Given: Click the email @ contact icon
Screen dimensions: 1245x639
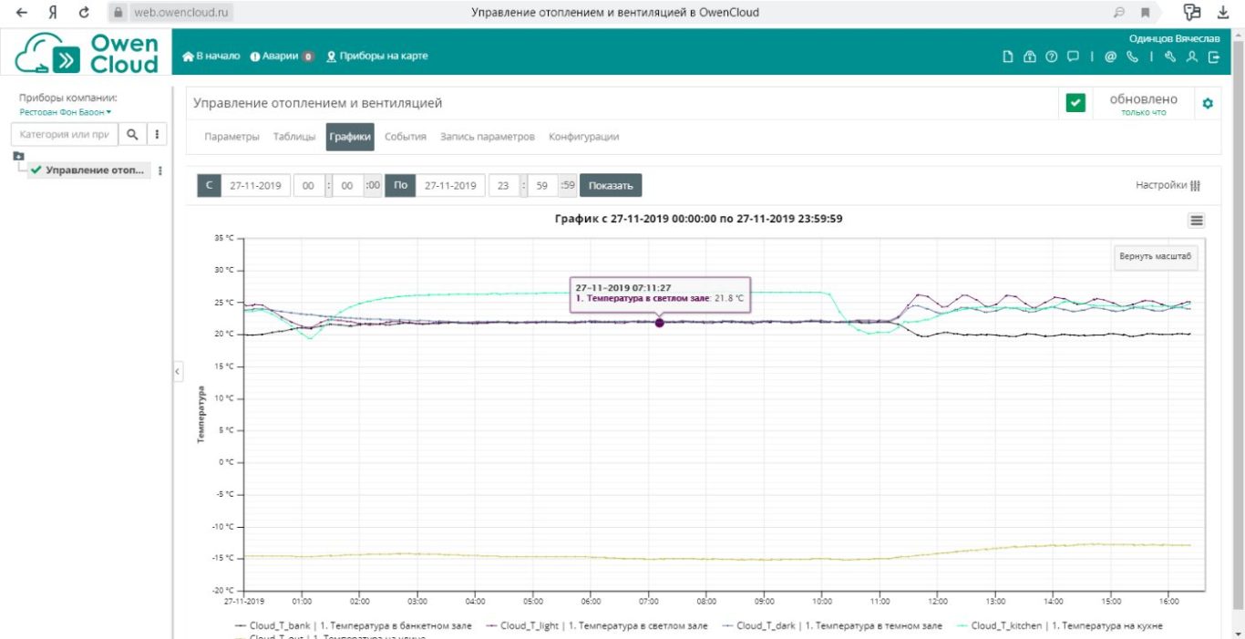Looking at the screenshot, I should [1110, 57].
